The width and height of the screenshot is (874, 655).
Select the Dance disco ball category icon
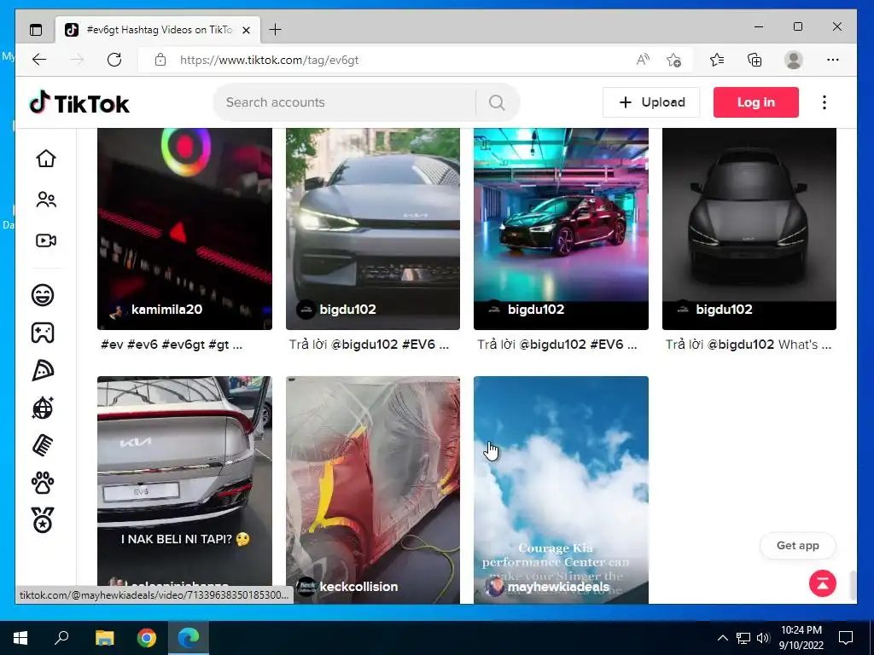click(43, 409)
